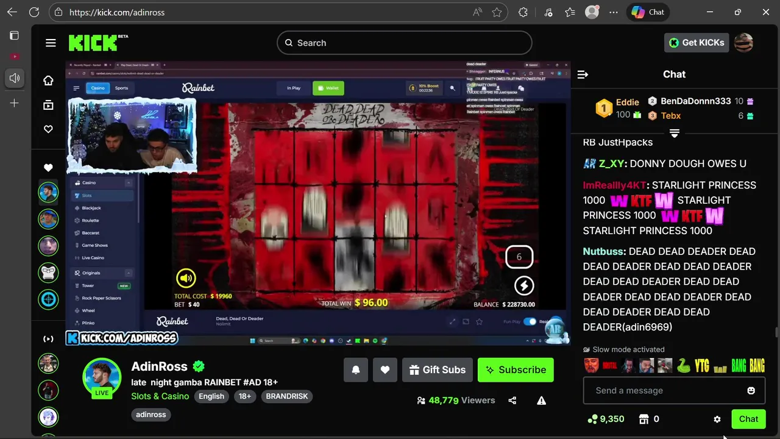This screenshot has width=780, height=439.
Task: Go to Kick home via sidebar icon
Action: (48, 80)
